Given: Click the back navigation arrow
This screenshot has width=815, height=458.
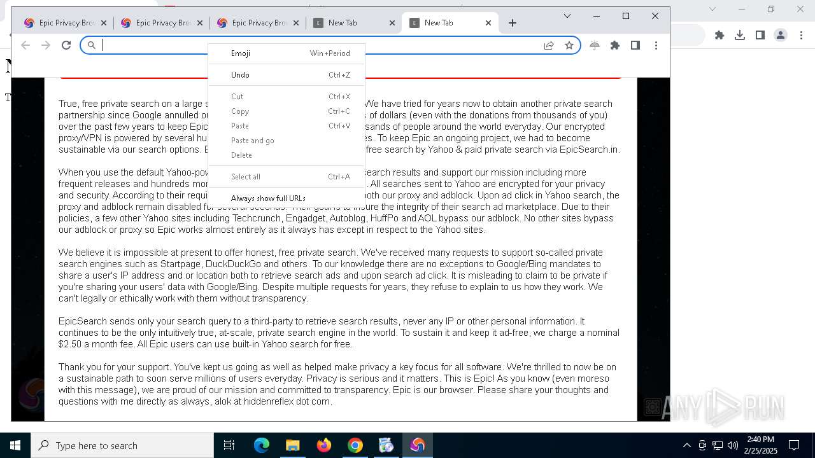Looking at the screenshot, I should point(25,45).
